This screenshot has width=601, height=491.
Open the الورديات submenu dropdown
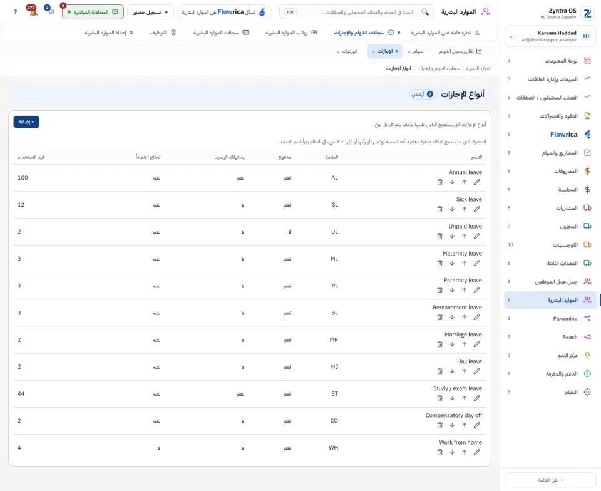(x=347, y=51)
